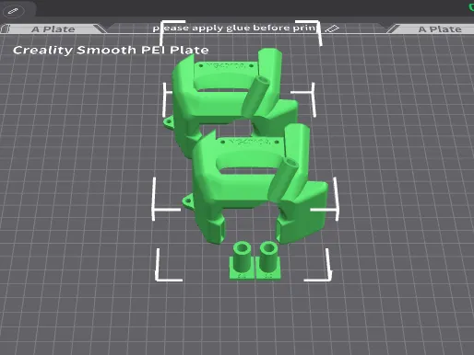Click the mounting ear hole on front duct
Screen dimensions: 474x355
coord(188,201)
